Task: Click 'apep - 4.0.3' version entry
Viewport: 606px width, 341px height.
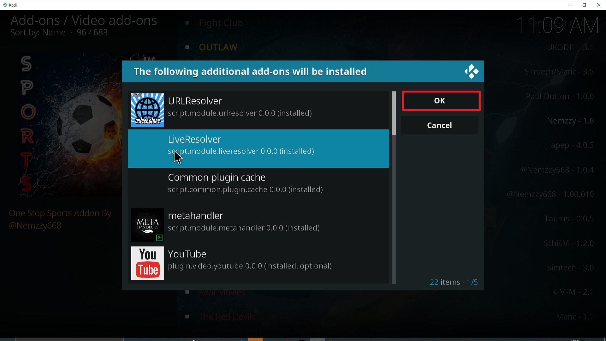Action: pos(573,145)
